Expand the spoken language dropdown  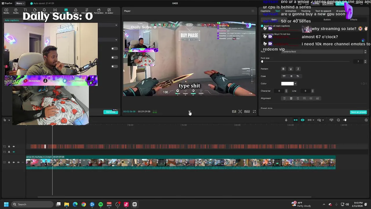click(x=116, y=25)
